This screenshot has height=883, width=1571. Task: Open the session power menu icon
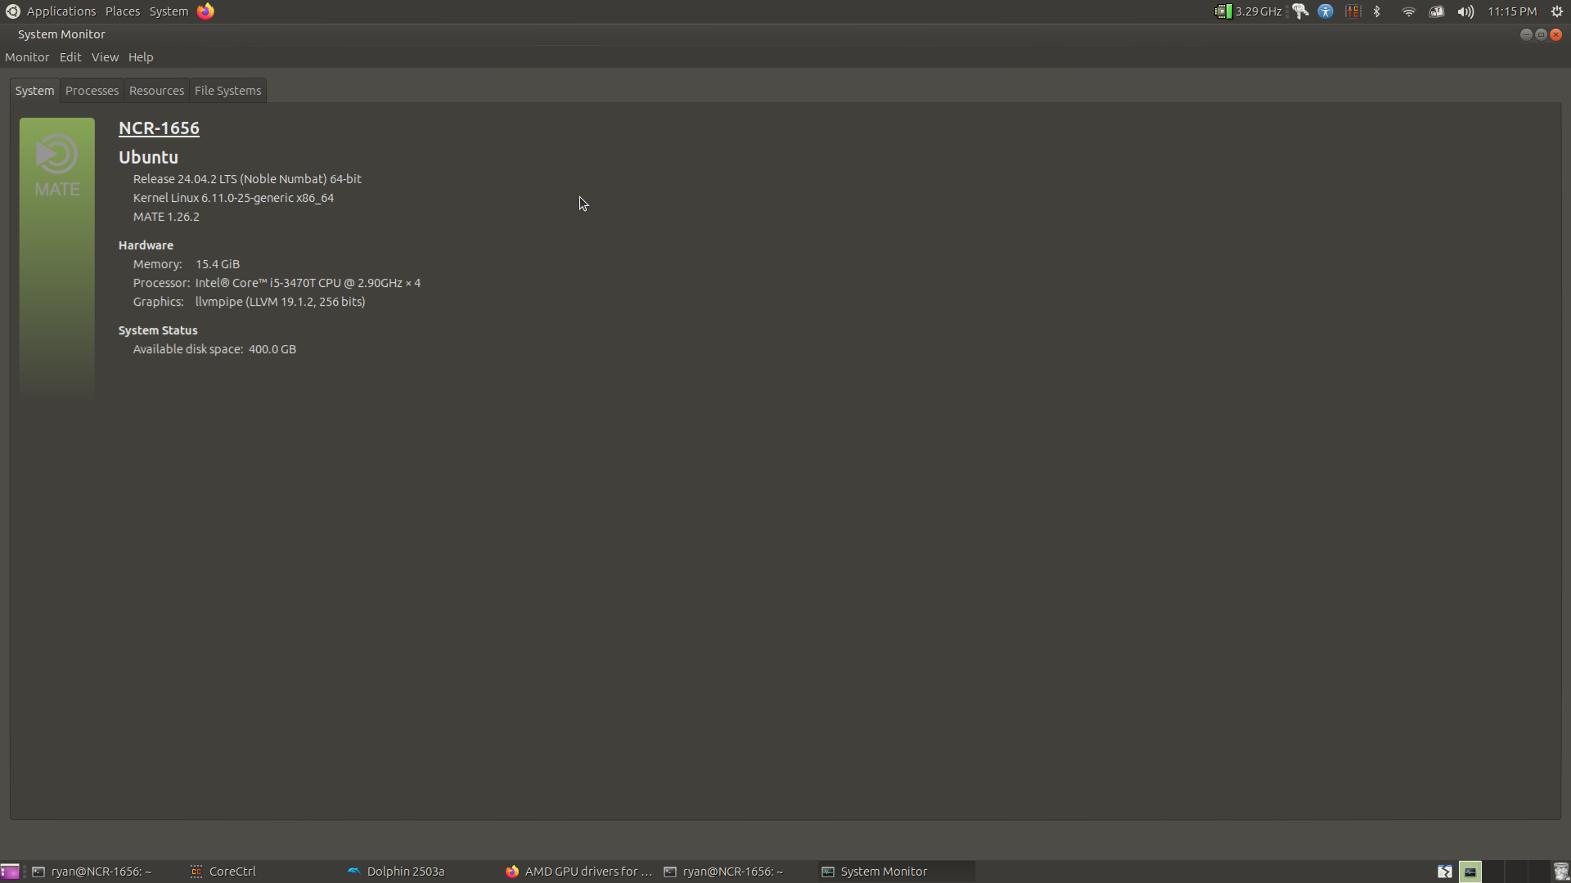coord(1557,11)
